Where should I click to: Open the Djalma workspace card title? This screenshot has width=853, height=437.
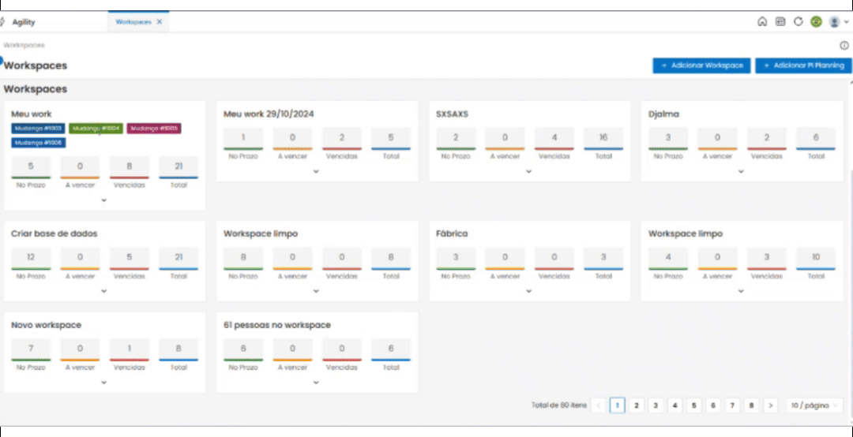click(x=663, y=114)
